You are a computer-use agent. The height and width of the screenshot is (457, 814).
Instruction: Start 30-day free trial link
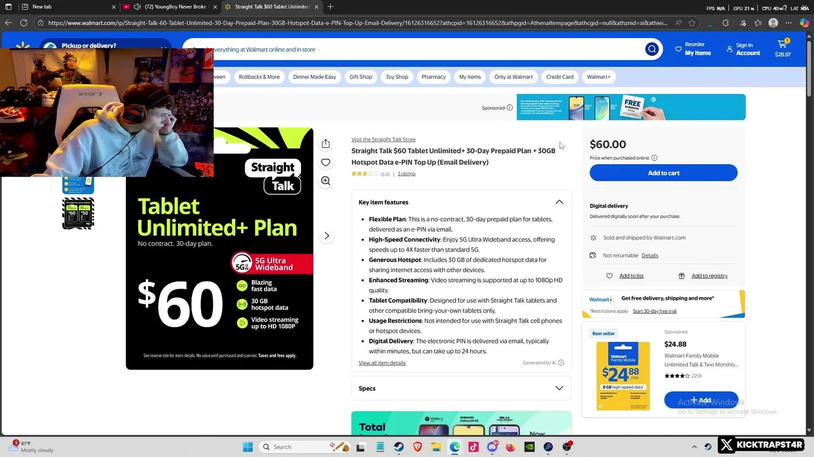[x=654, y=311]
